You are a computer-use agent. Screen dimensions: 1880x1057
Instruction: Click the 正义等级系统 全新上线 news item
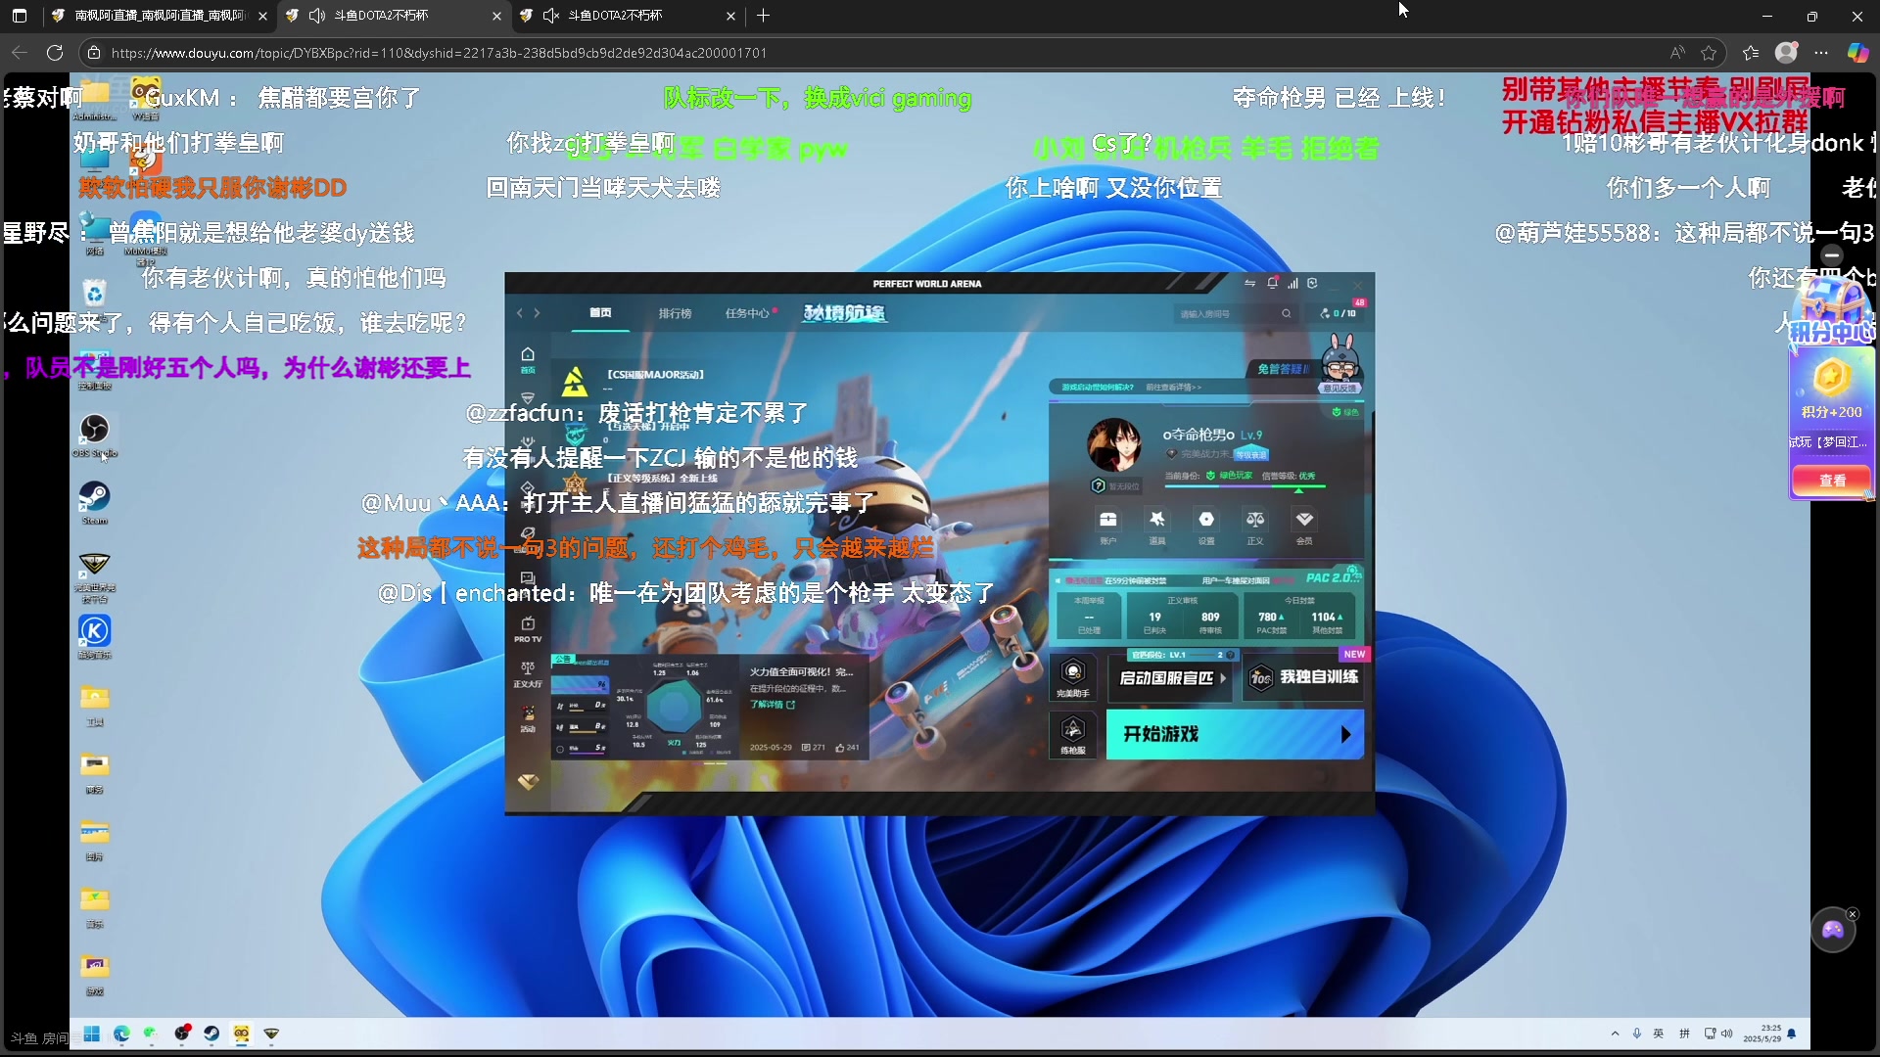[662, 479]
